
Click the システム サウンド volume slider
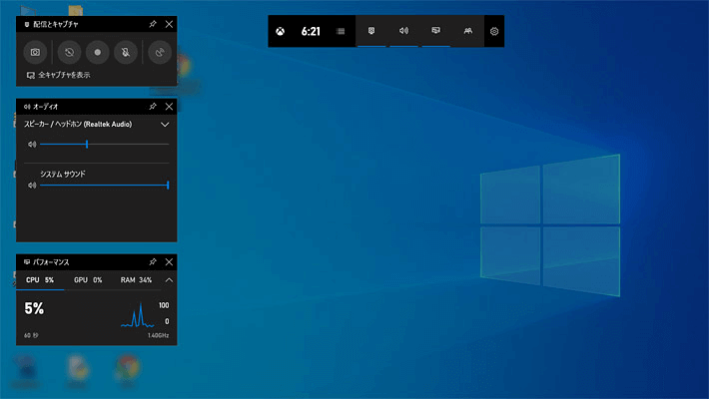[100, 185]
